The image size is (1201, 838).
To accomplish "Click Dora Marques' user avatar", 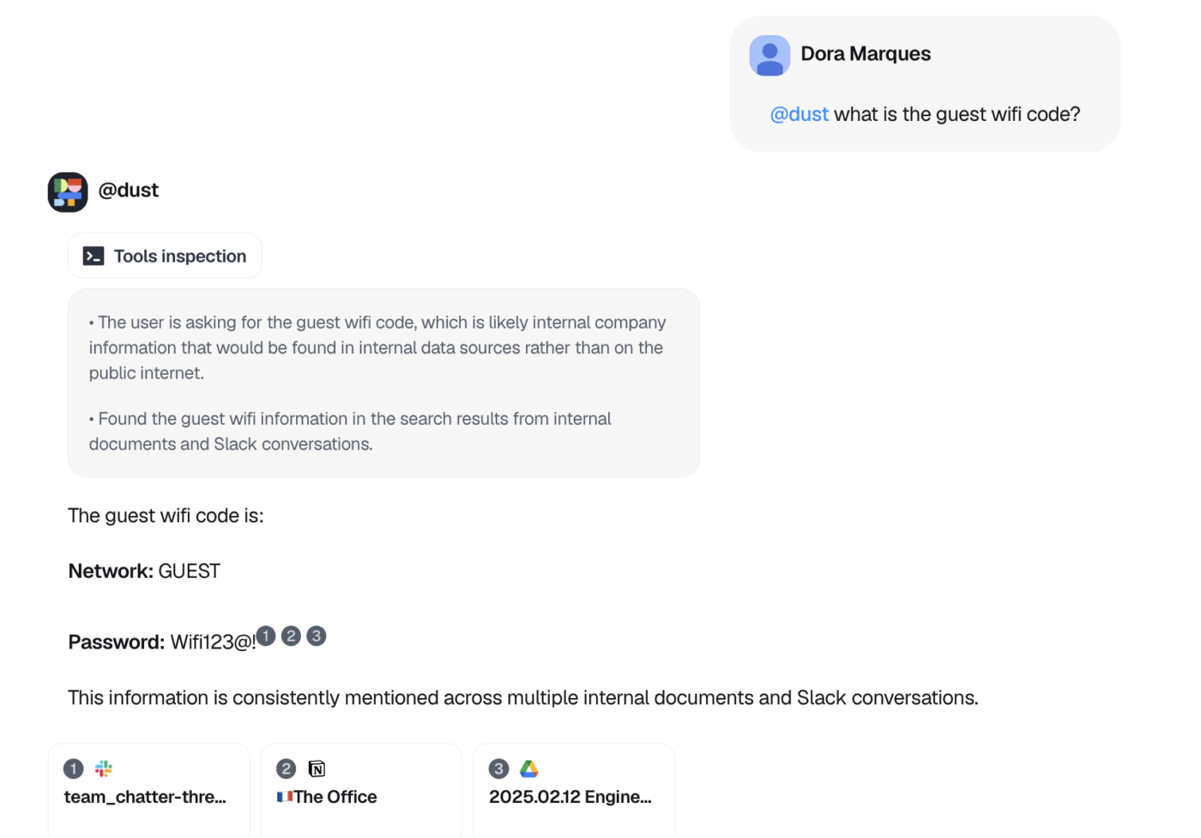I will [769, 56].
